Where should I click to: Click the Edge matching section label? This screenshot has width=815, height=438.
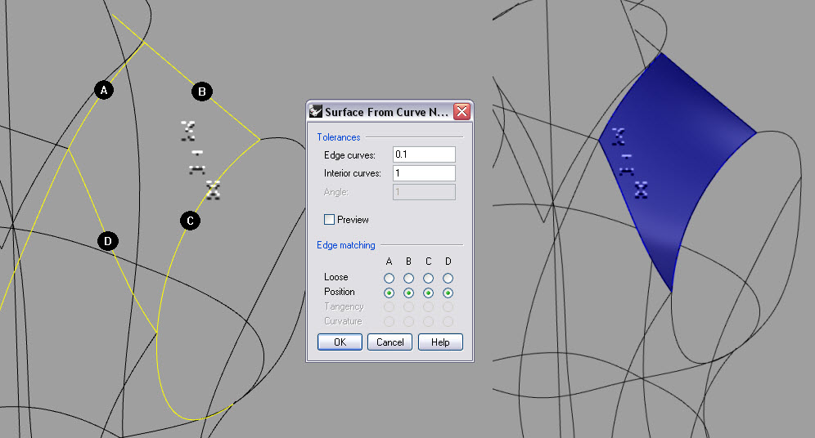(345, 245)
